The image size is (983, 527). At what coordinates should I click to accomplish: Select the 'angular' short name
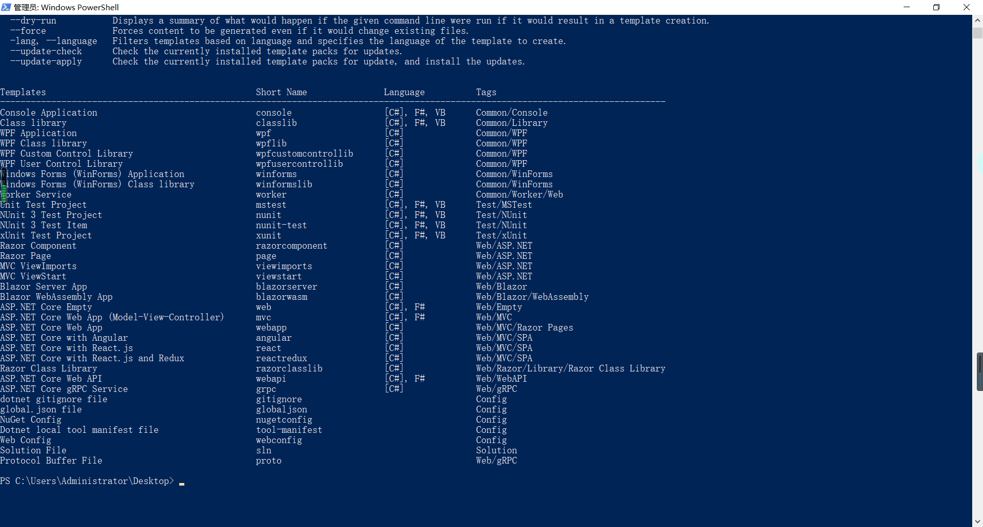(x=274, y=338)
